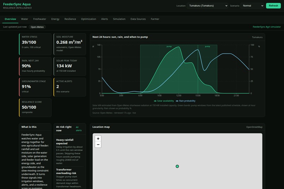The image size is (284, 189).
Task: Click the What is this panel heading
Action: [x=29, y=127]
